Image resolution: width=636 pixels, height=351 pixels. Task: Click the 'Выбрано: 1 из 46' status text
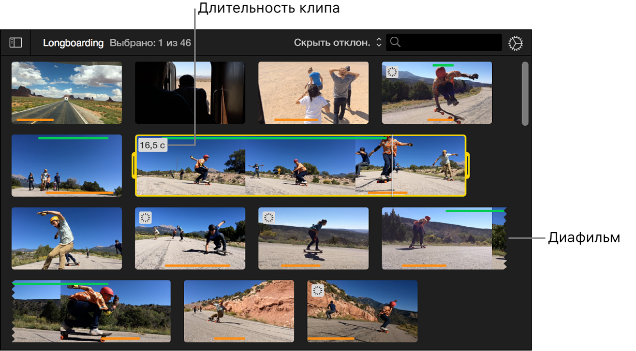point(151,43)
